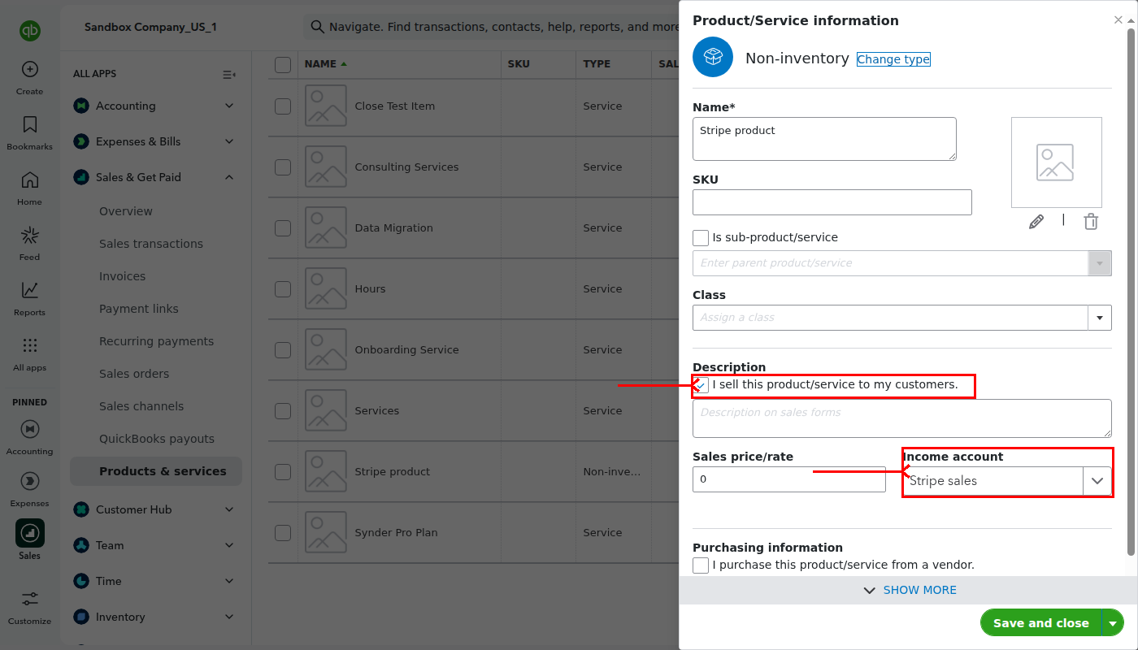
Task: Open Overview under Sales & Get Paid
Action: pyautogui.click(x=126, y=211)
